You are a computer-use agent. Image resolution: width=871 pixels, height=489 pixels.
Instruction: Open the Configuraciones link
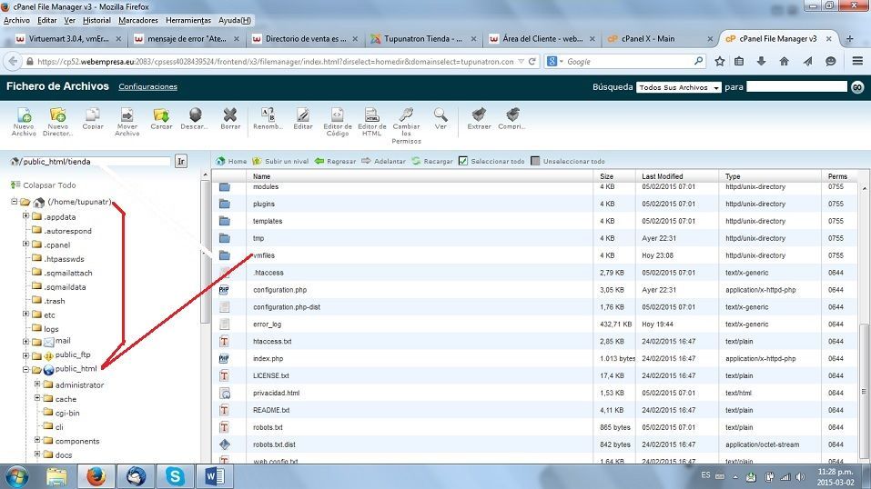click(147, 86)
